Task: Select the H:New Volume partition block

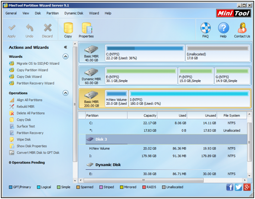Action: pos(117,99)
